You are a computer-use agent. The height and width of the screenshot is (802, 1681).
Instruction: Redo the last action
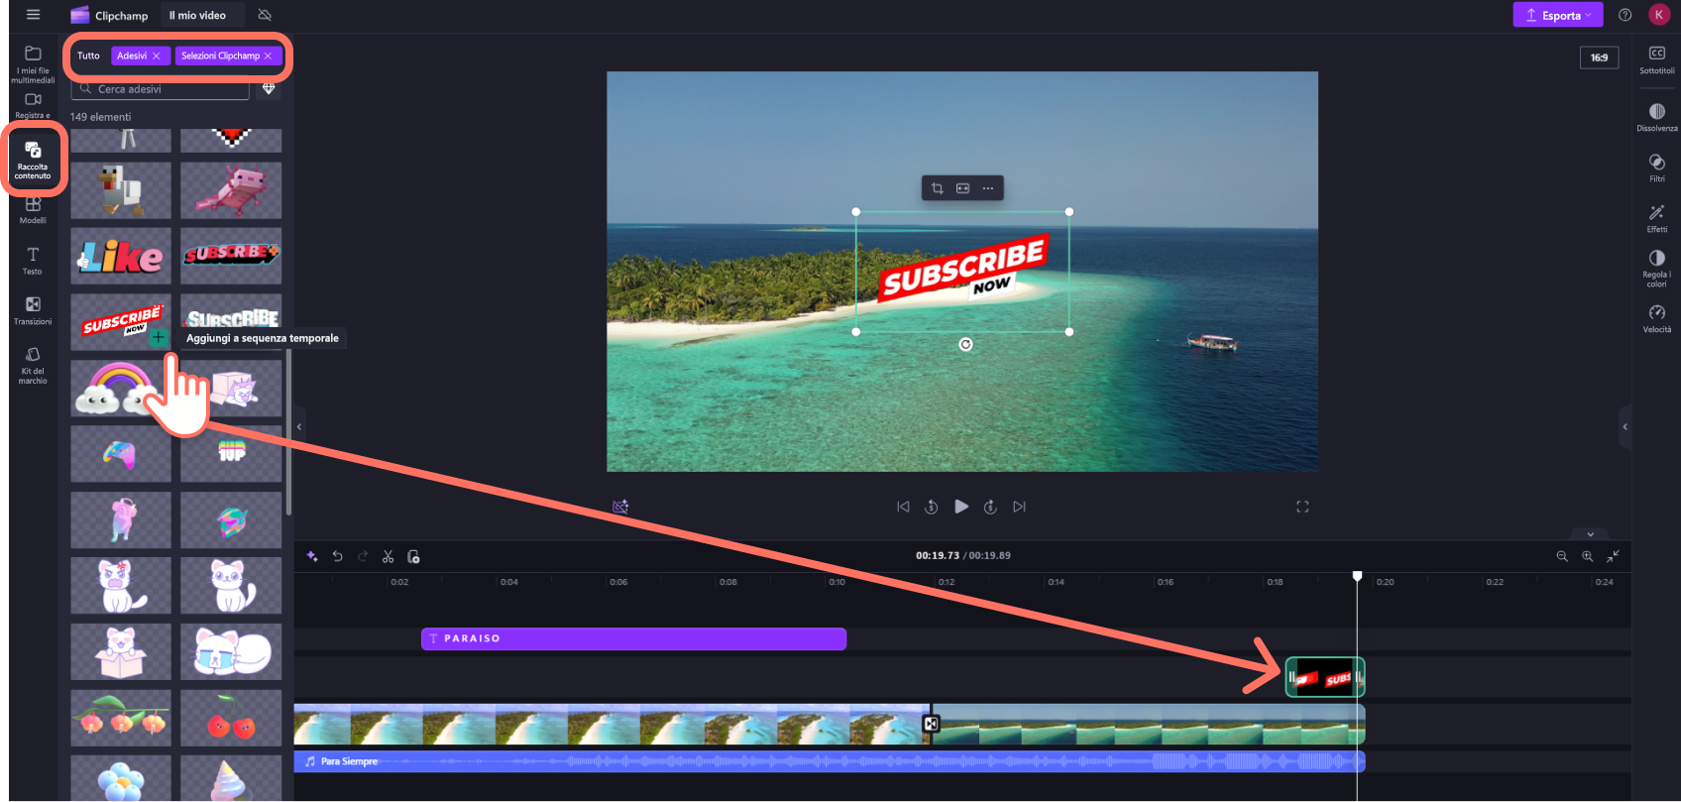[363, 556]
